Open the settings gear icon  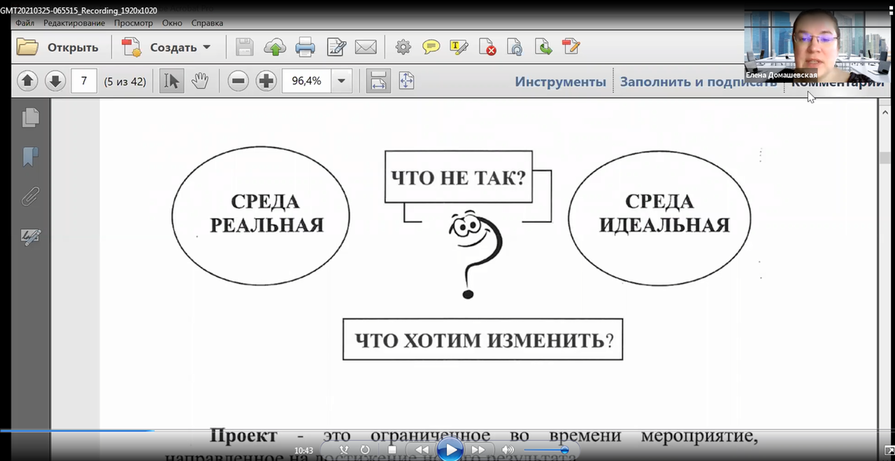click(x=403, y=48)
